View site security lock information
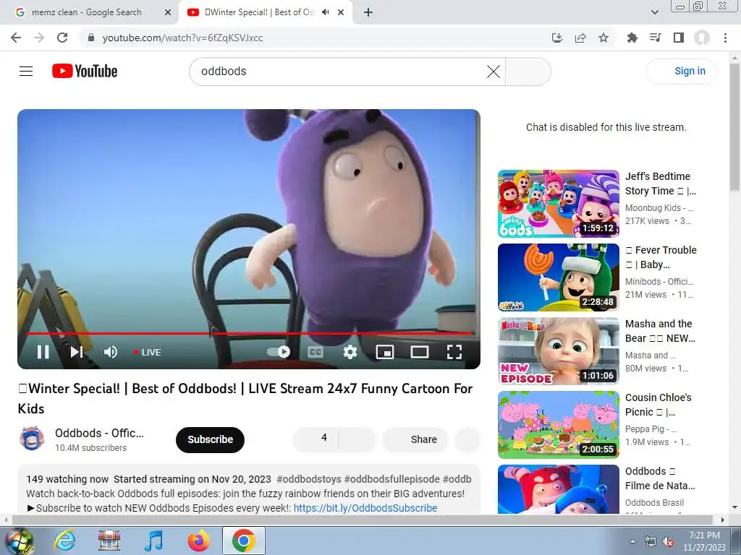 point(91,38)
